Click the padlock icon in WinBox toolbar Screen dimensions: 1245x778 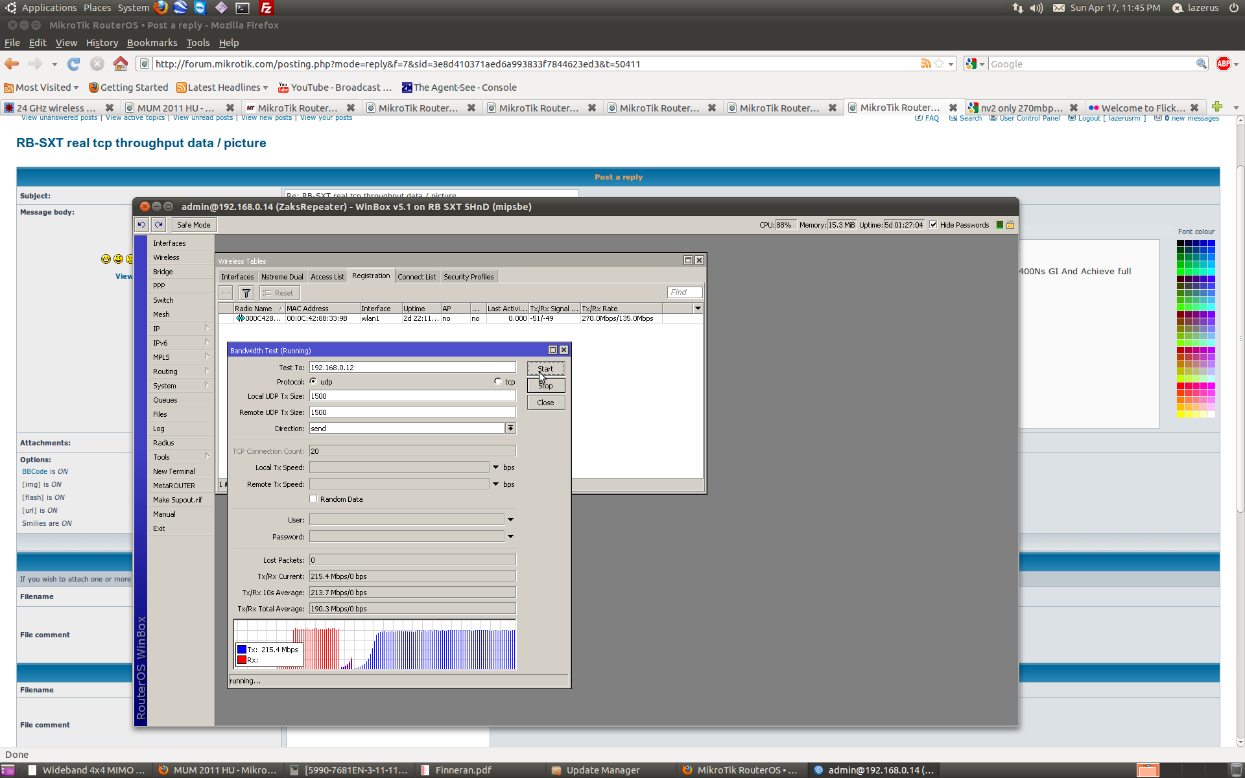pyautogui.click(x=1010, y=225)
